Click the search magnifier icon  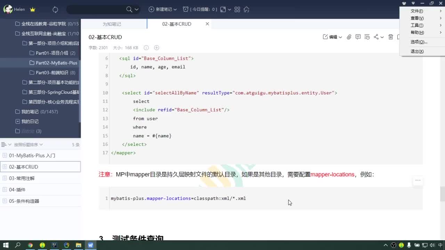tap(129, 9)
